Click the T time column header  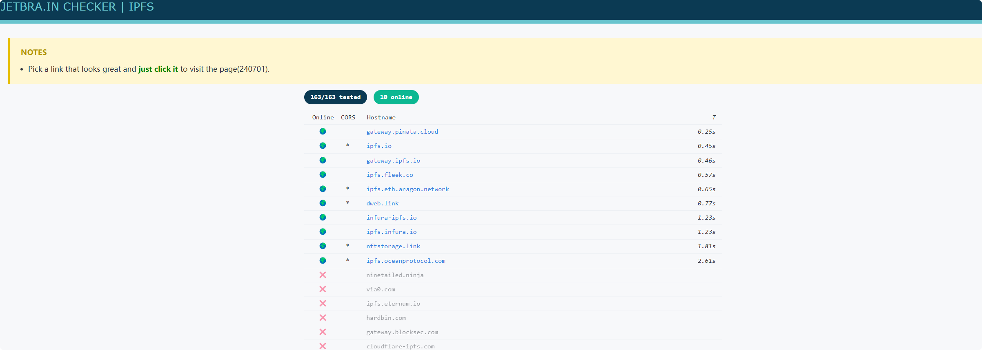(x=714, y=117)
